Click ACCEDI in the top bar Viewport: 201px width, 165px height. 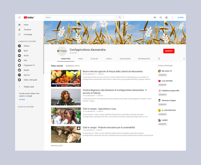180,17
